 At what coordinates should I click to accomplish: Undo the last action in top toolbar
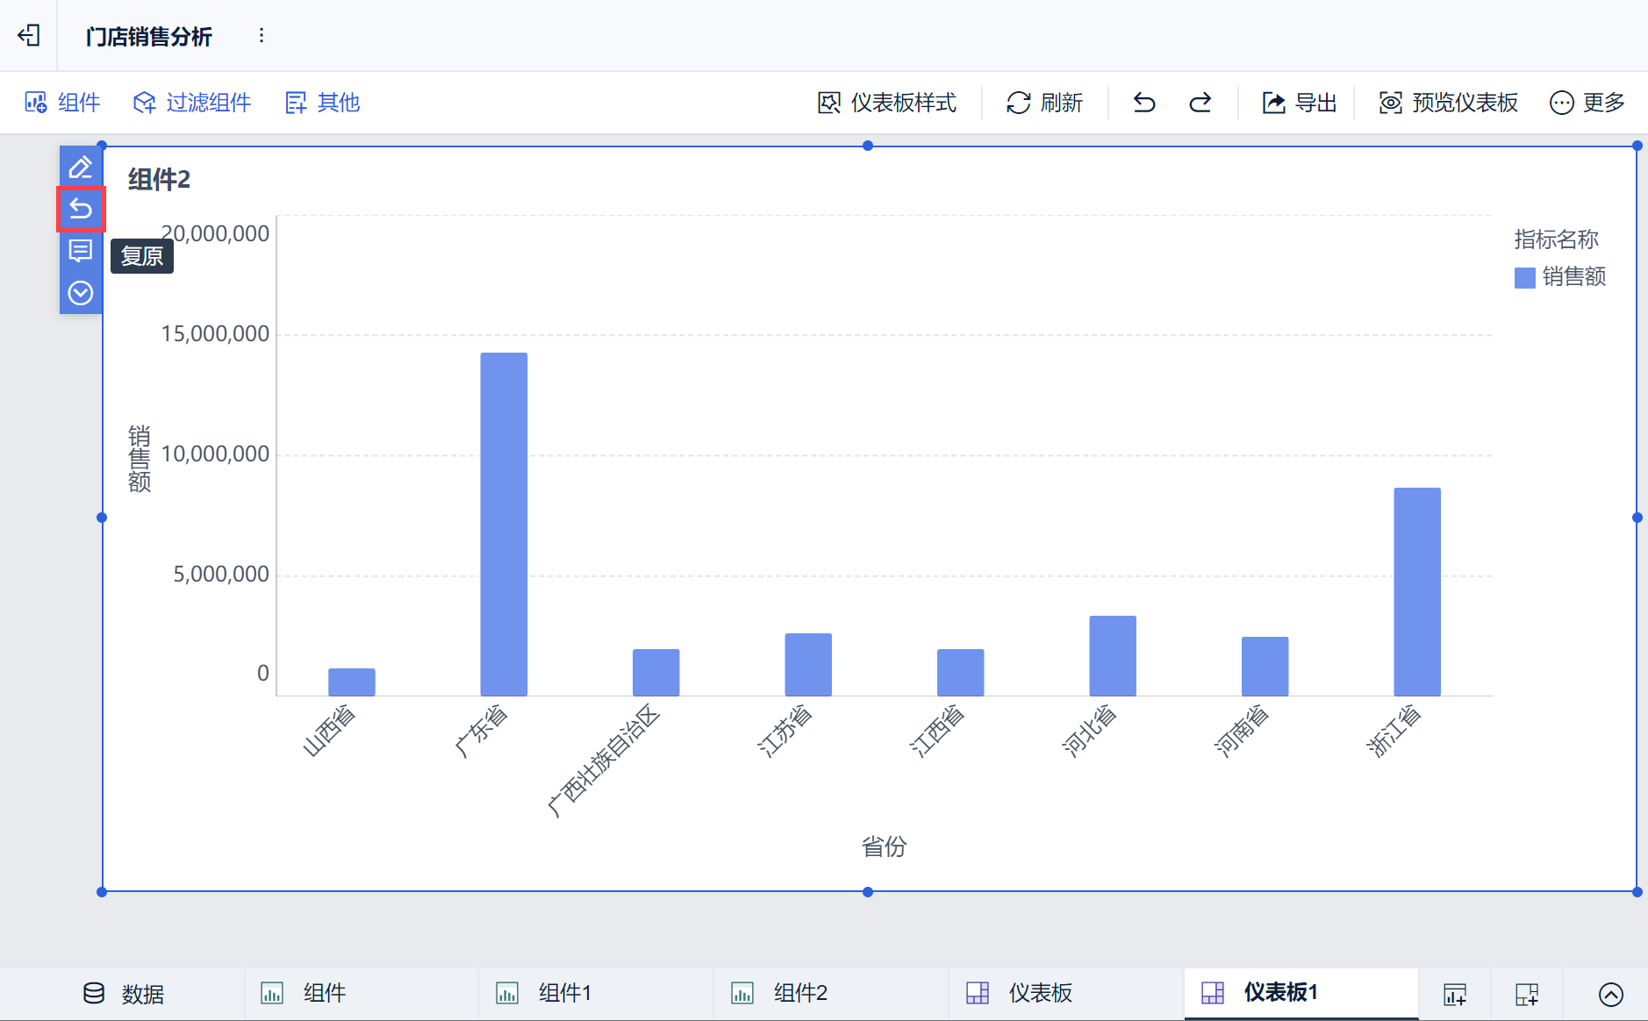pyautogui.click(x=1144, y=103)
